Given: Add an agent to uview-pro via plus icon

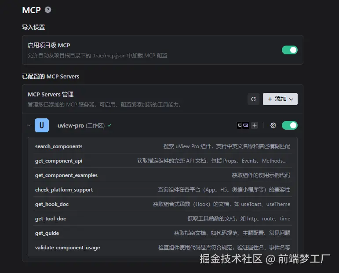Looking at the screenshot, I should click(x=255, y=125).
